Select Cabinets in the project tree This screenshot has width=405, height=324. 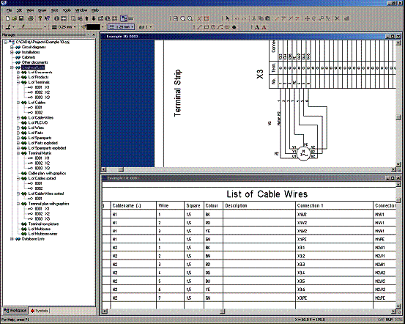click(29, 57)
